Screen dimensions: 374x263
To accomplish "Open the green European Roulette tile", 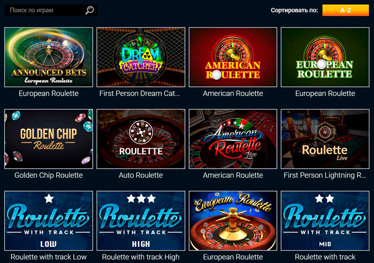I will coord(325,57).
